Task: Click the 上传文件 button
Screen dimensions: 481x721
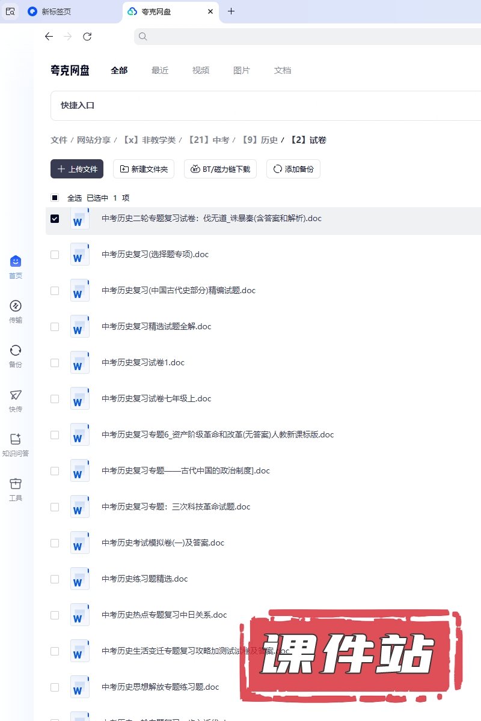Action: coord(77,169)
